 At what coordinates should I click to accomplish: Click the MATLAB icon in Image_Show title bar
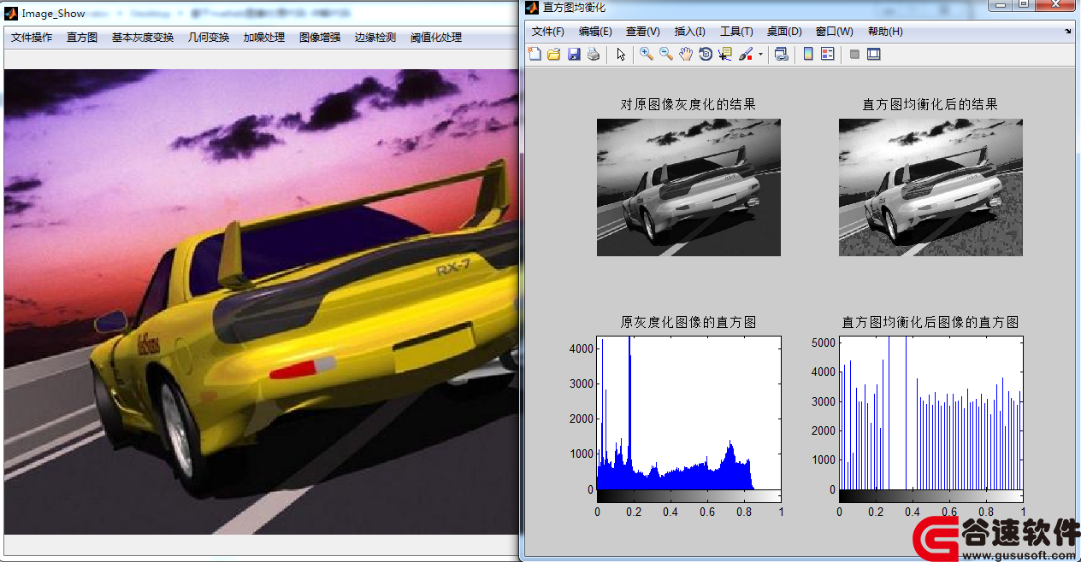coord(11,13)
